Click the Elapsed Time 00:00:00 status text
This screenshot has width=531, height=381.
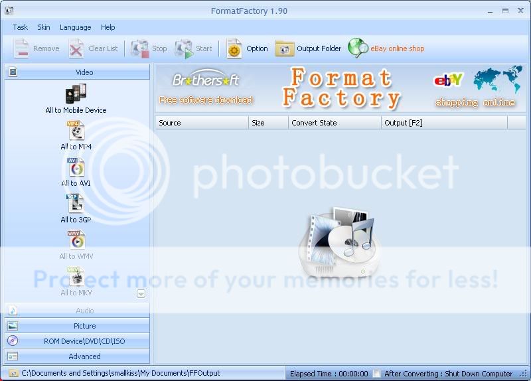(x=329, y=374)
